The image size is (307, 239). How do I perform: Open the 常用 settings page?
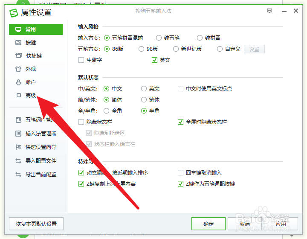[36, 29]
